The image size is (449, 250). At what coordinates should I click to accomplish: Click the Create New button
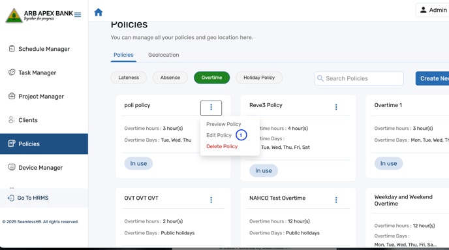point(433,78)
